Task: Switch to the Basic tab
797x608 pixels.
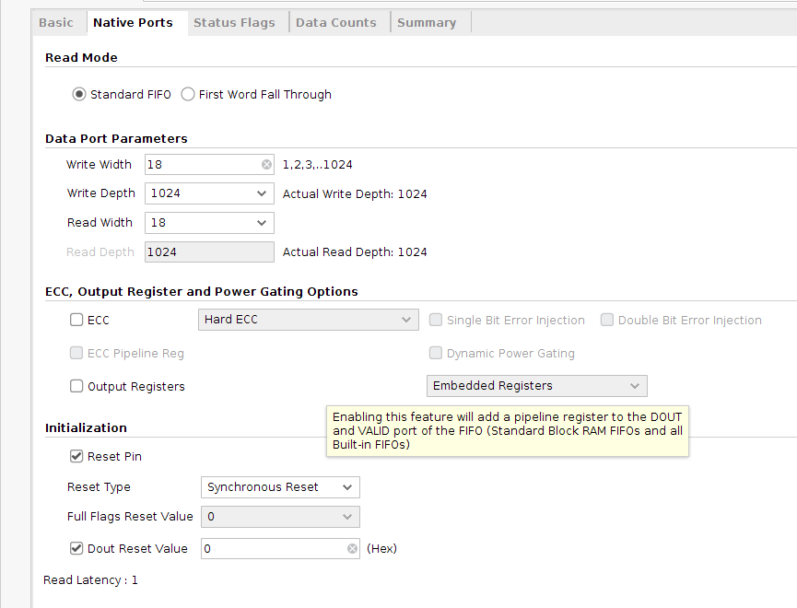Action: pos(56,23)
